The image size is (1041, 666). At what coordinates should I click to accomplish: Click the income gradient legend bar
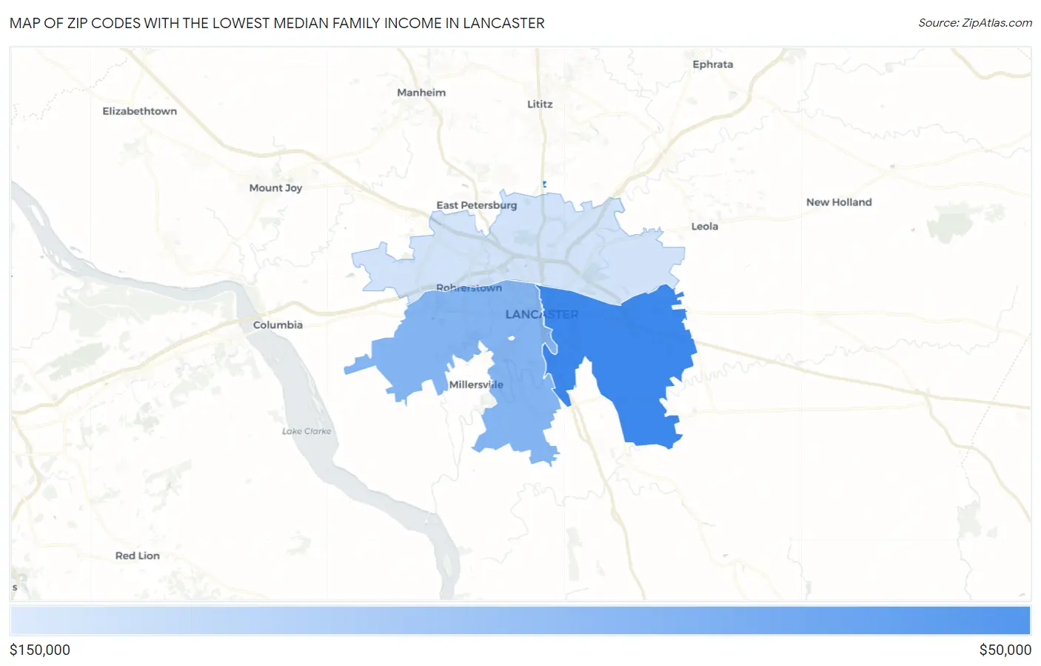pyautogui.click(x=520, y=621)
